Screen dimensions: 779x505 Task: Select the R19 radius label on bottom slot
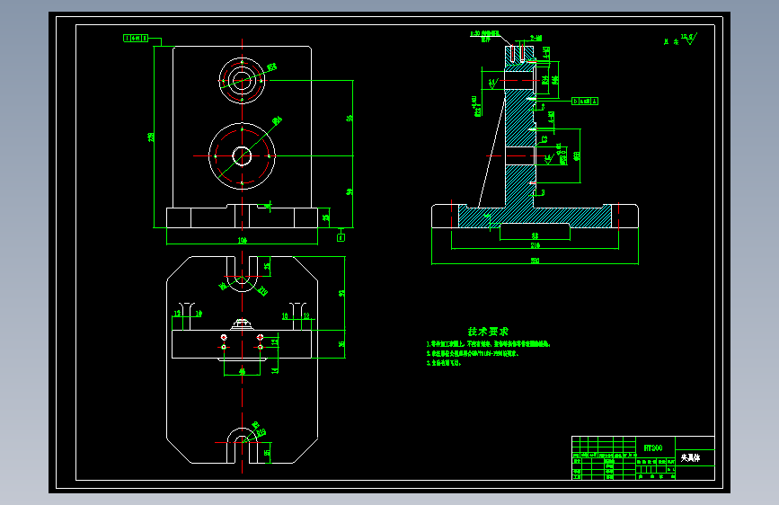[261, 432]
